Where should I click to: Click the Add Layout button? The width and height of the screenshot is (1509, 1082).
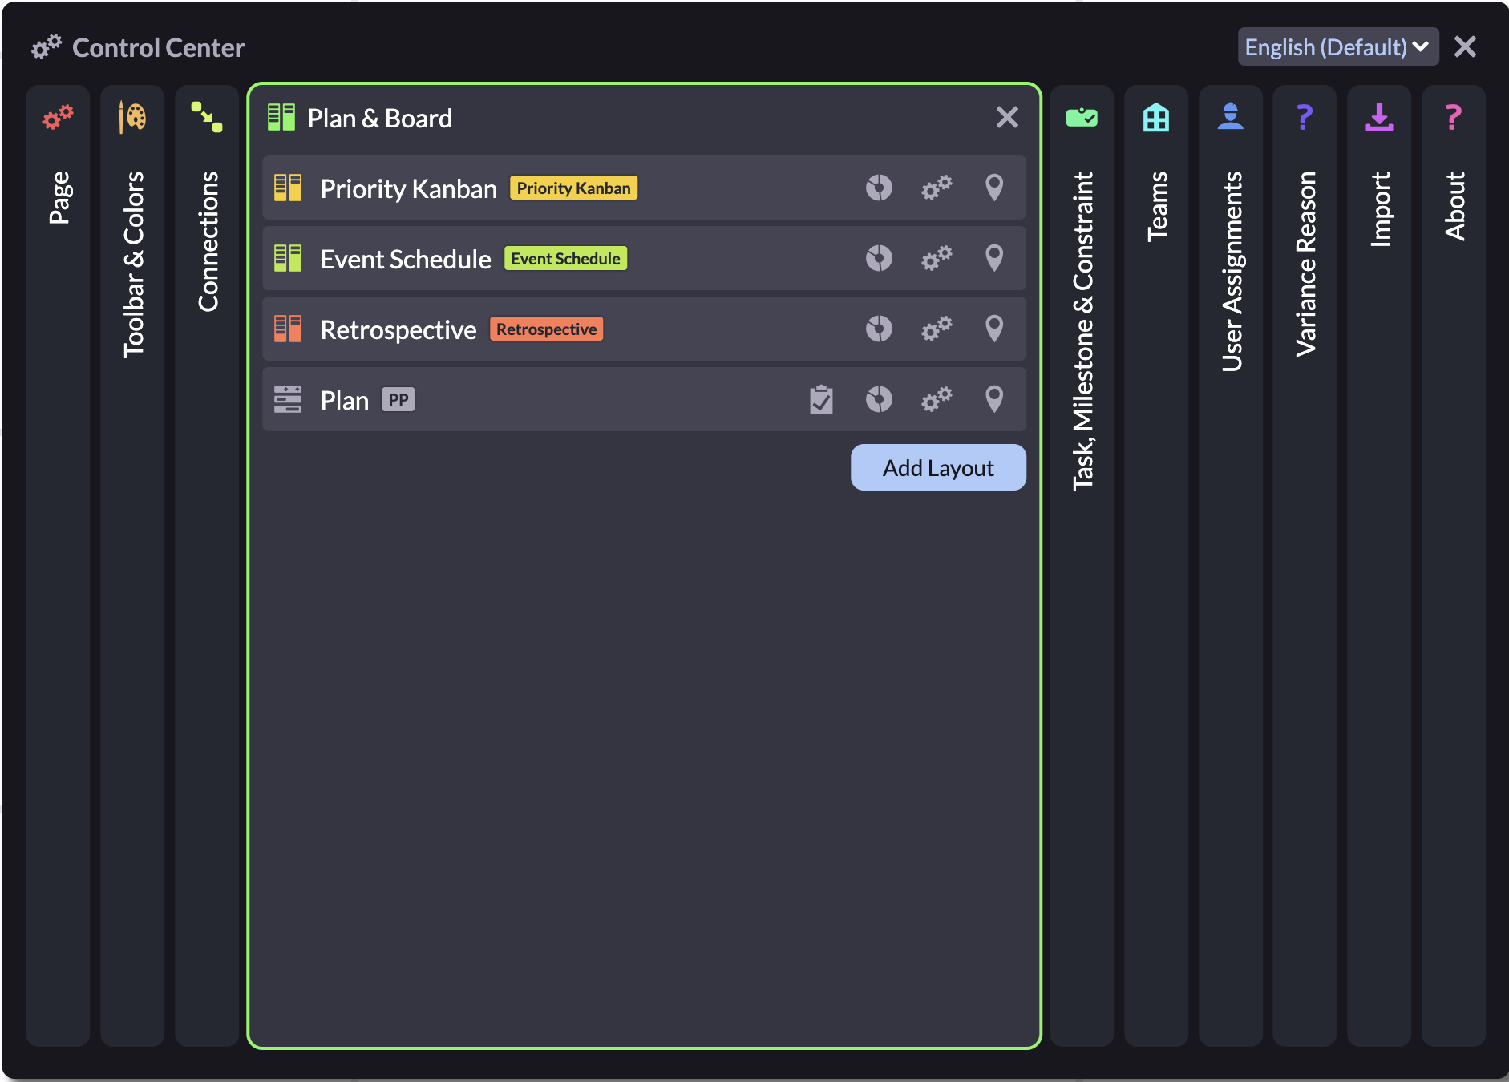[x=938, y=467]
